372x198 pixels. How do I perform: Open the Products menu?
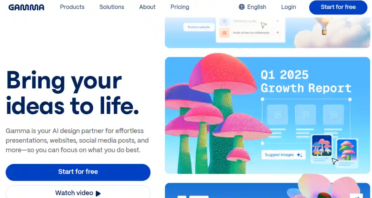coord(72,7)
